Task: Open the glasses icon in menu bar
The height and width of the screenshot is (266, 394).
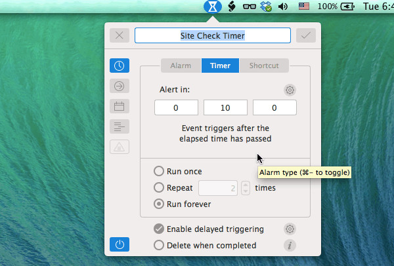Action: (250, 7)
